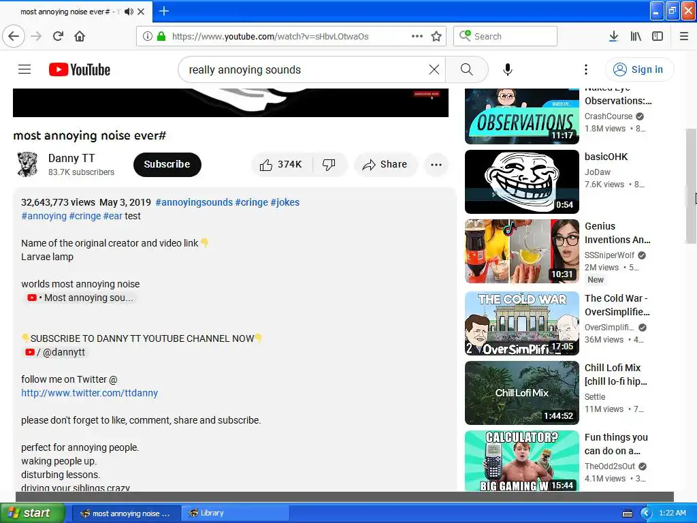
Task: Open the CALCULATOR TheOdd2sOut thumbnail
Action: point(522,461)
